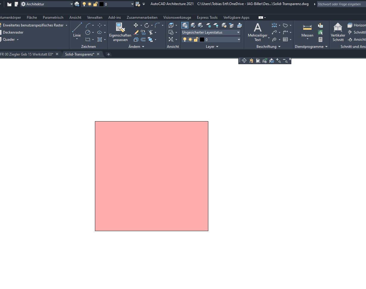The height and width of the screenshot is (289, 366).
Task: Click zoom out icon on floating toolbar
Action: [x=285, y=61]
